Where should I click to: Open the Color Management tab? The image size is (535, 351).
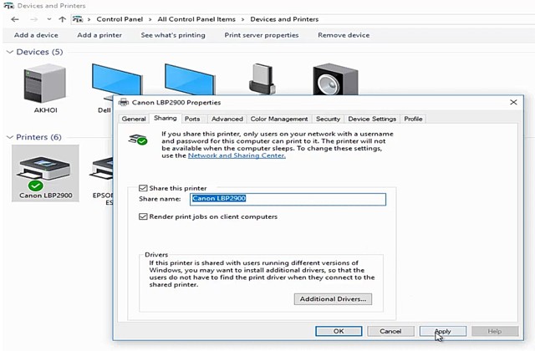click(279, 119)
